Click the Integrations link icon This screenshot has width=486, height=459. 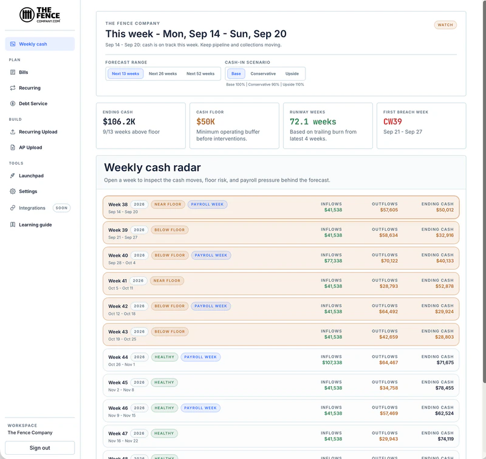(13, 208)
